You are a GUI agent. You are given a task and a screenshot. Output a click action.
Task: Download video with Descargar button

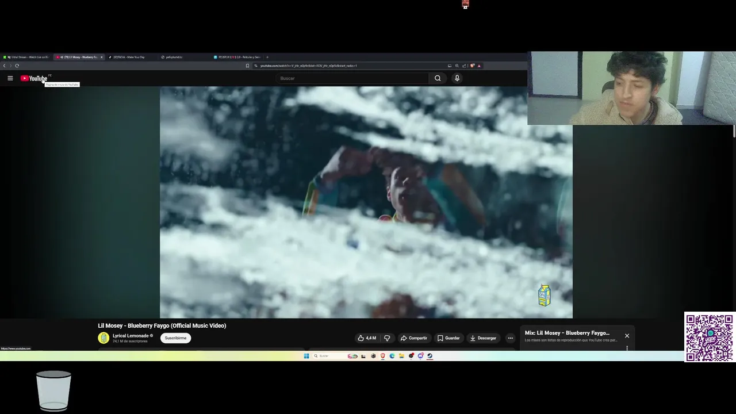click(483, 338)
